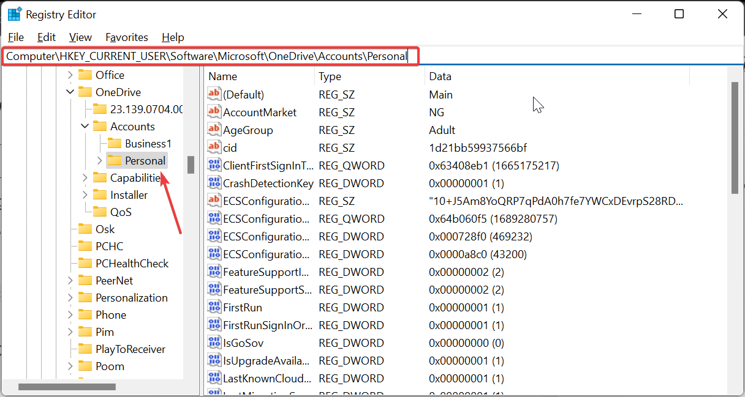Open the Favorites menu
The height and width of the screenshot is (397, 745).
coord(127,37)
